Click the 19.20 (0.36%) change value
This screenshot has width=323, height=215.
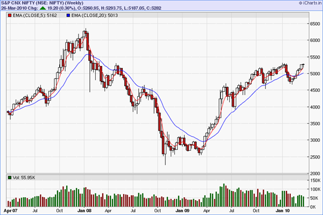[x=62, y=8]
